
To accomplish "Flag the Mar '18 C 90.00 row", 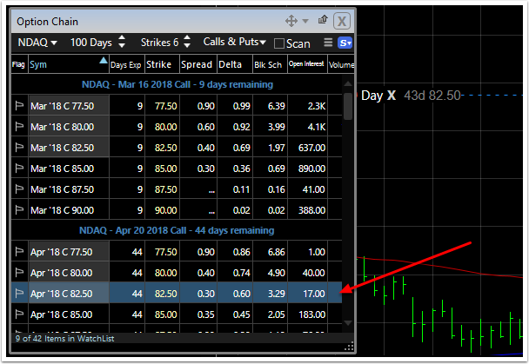I will pos(19,210).
